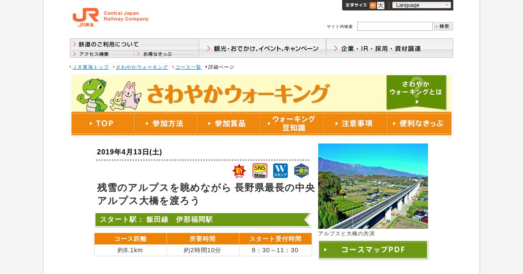Select the ウォーキング豆知識 tab
The height and width of the screenshot is (274, 523).
[292, 124]
